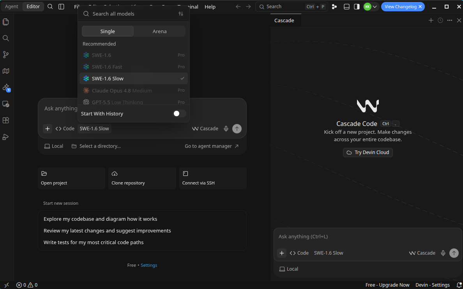Viewport: 463px width, 289px height.
Task: Click plus button in Cascade panel input
Action: click(282, 253)
